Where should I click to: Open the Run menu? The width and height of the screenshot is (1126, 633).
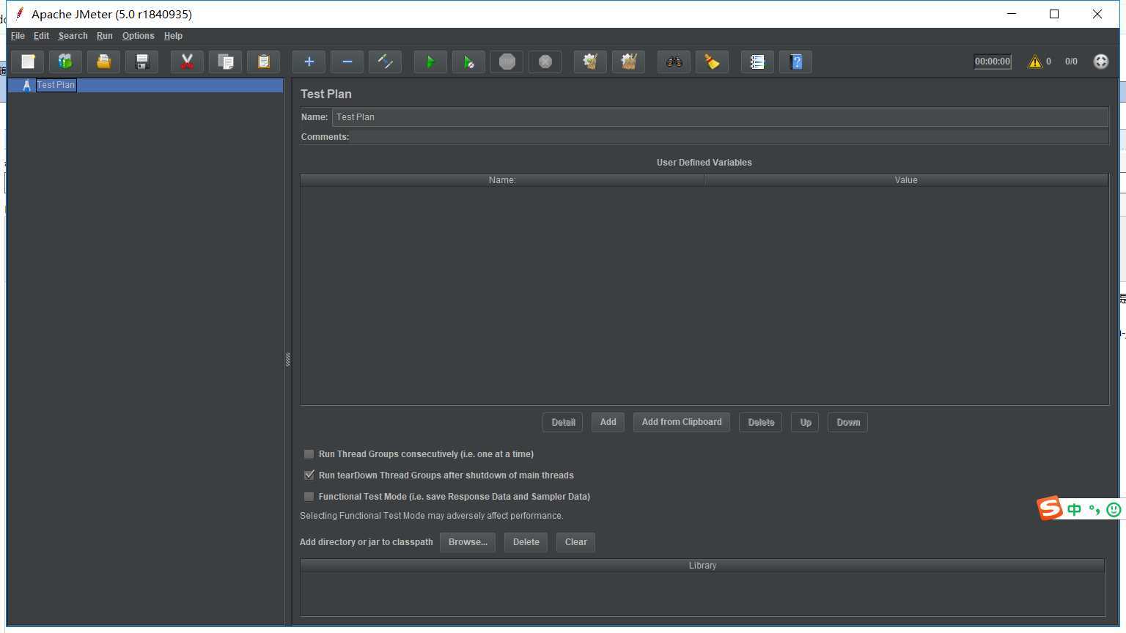tap(104, 36)
